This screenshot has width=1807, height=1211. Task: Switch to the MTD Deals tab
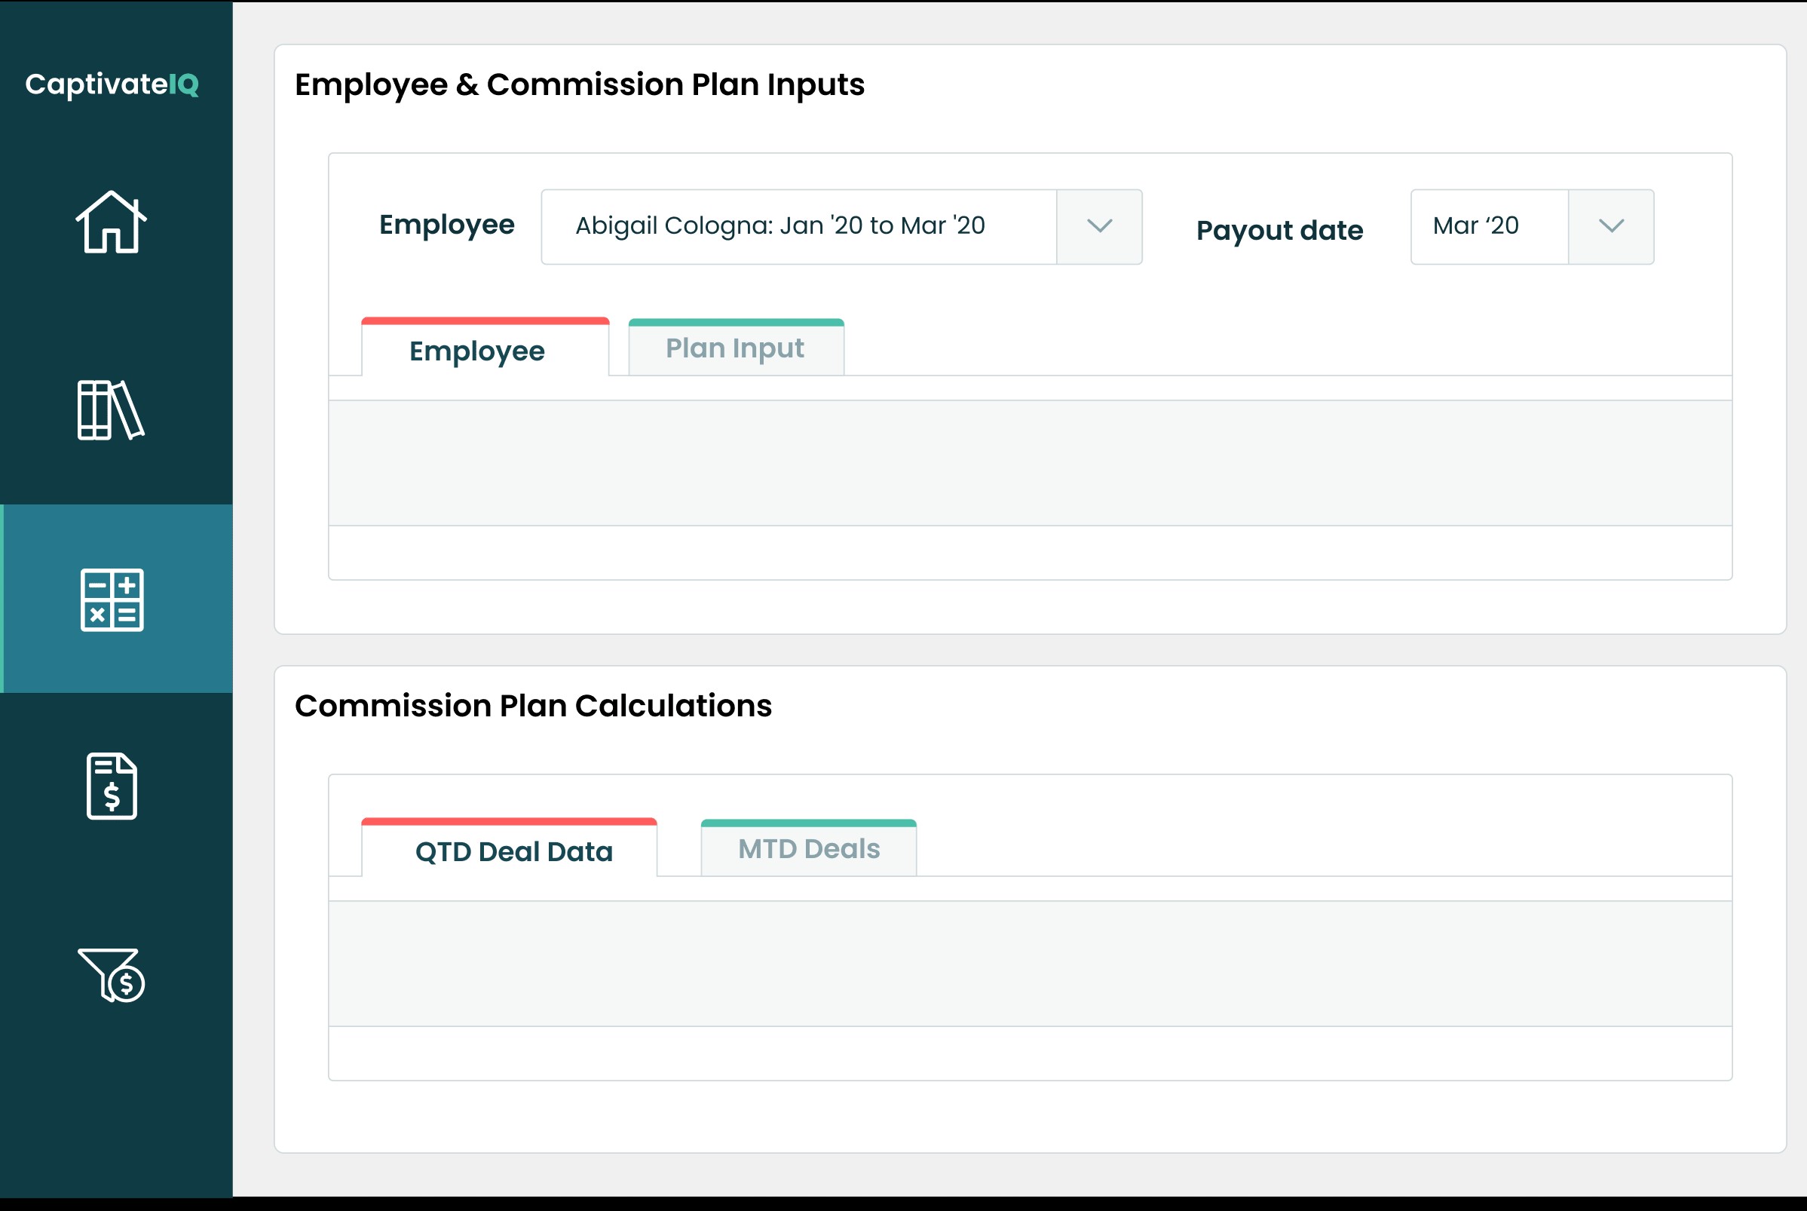click(x=808, y=849)
